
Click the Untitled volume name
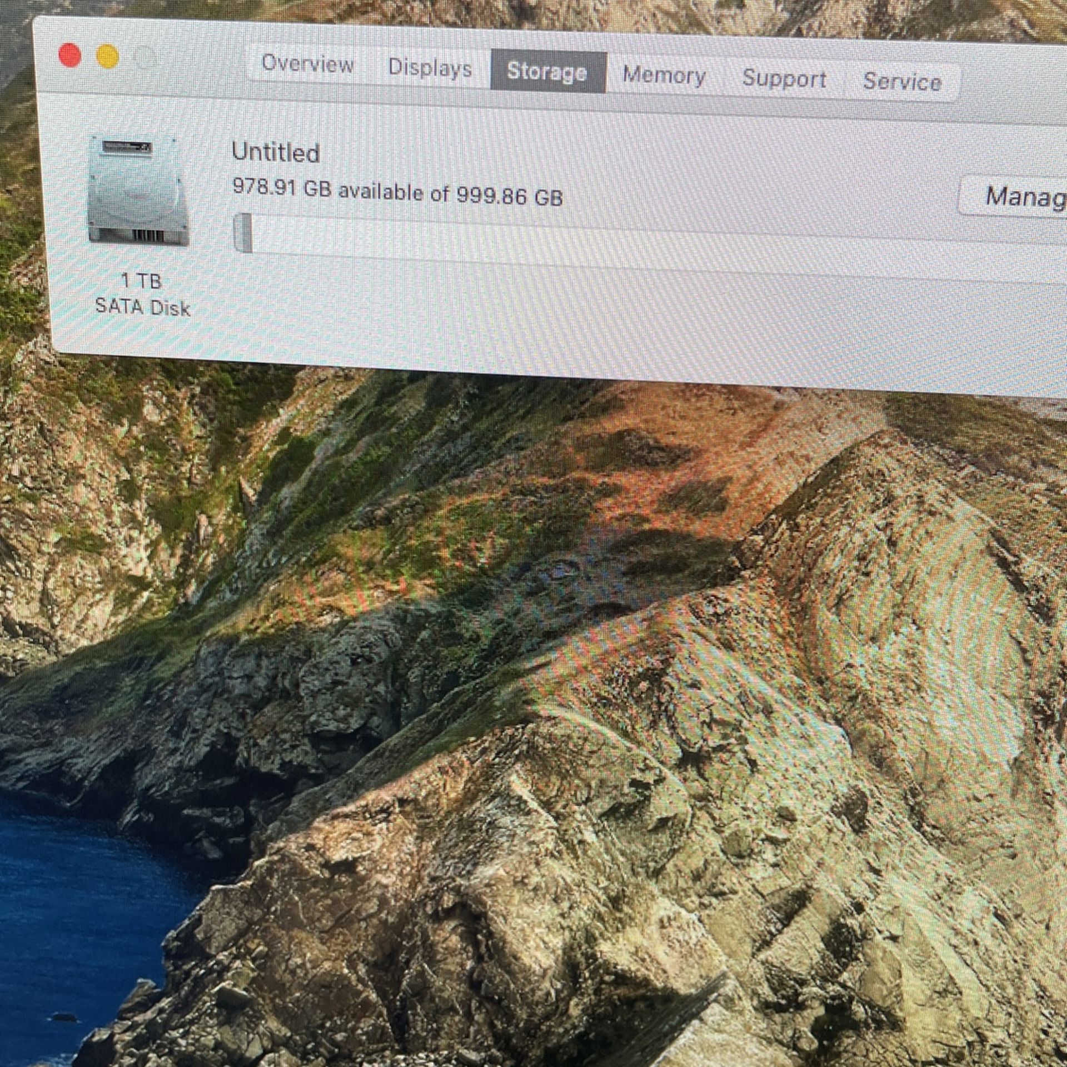point(276,152)
